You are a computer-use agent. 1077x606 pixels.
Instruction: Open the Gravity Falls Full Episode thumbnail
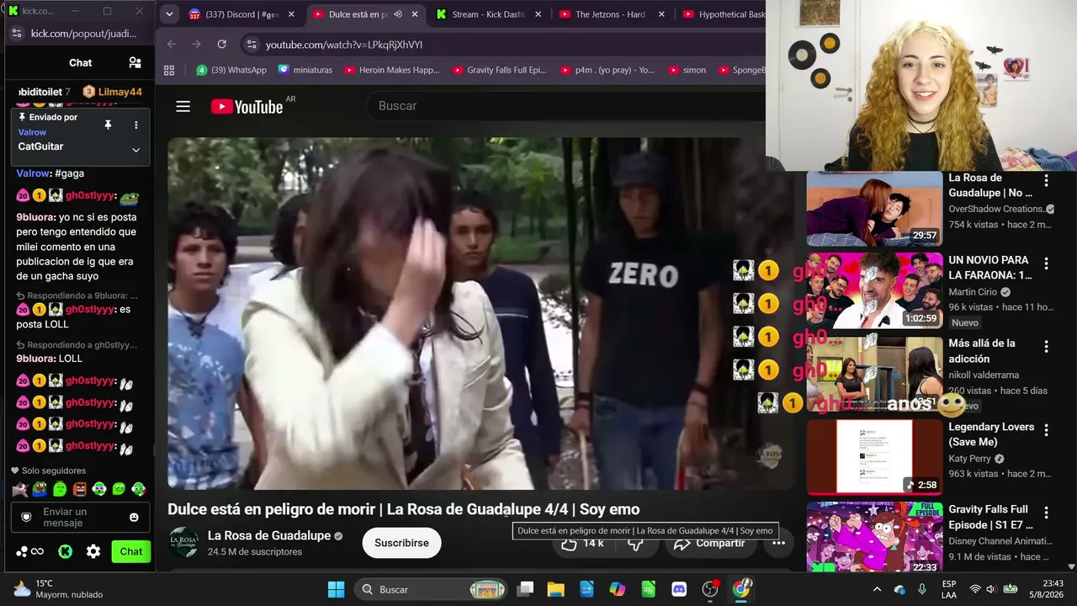tap(874, 537)
